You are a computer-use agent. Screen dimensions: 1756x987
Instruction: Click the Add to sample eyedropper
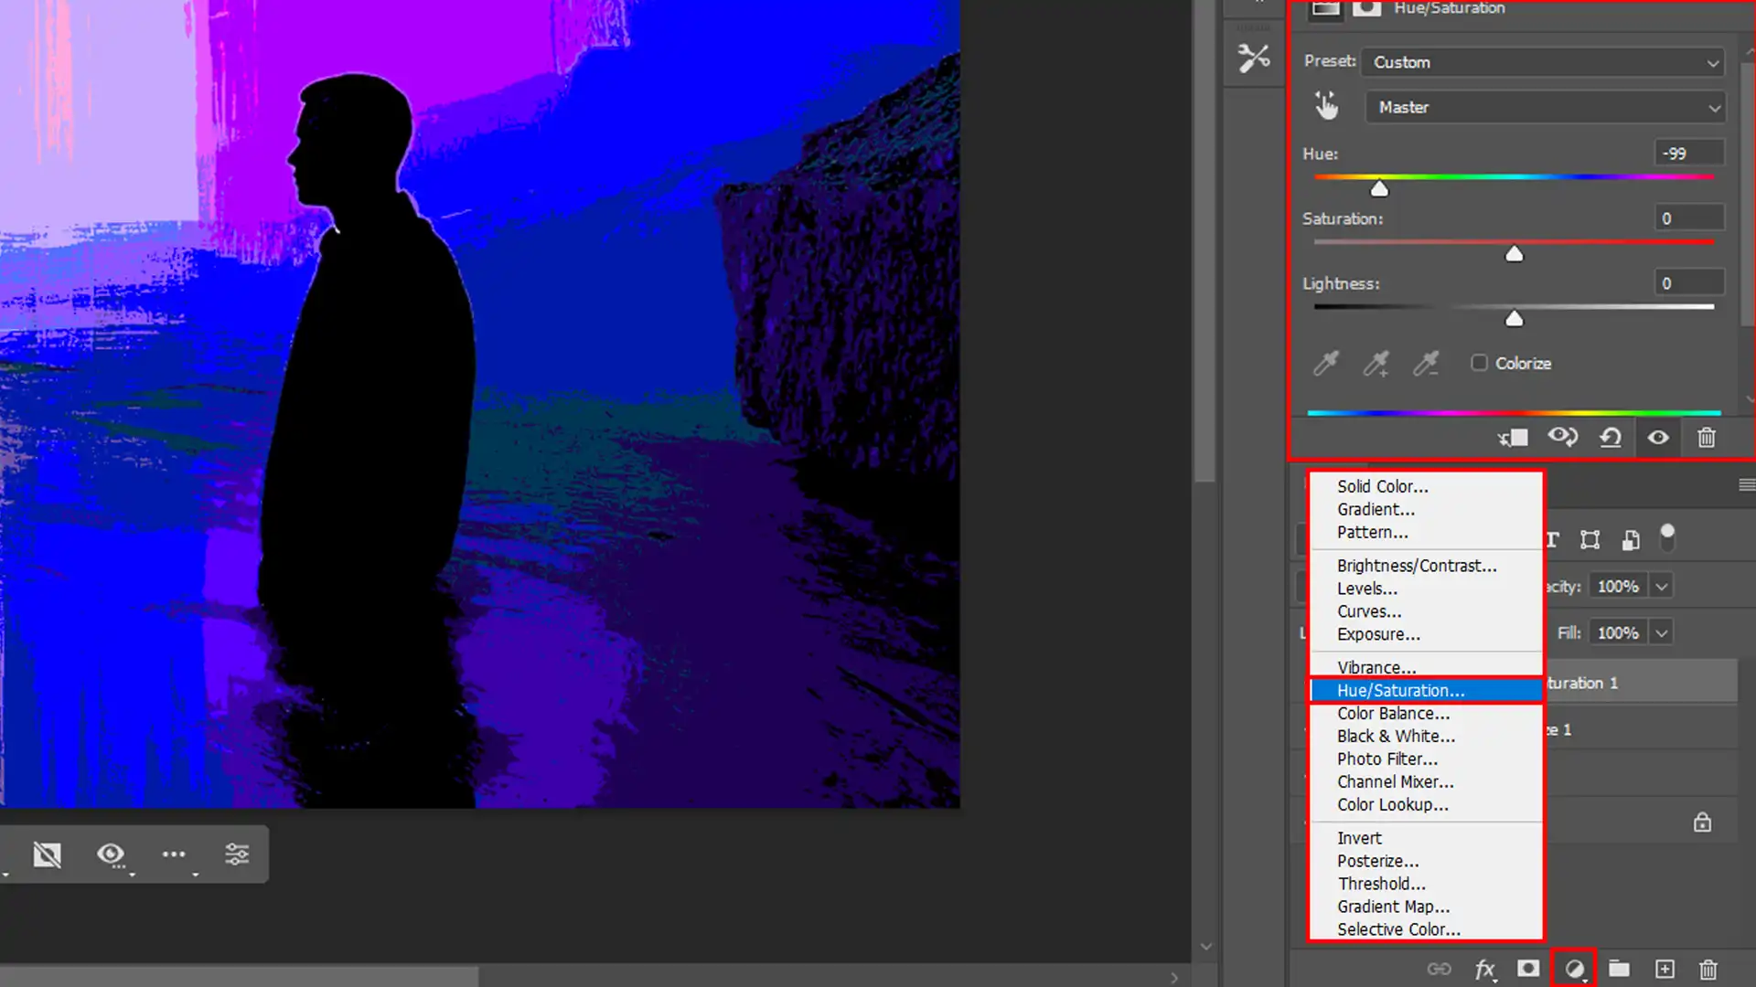pos(1376,363)
